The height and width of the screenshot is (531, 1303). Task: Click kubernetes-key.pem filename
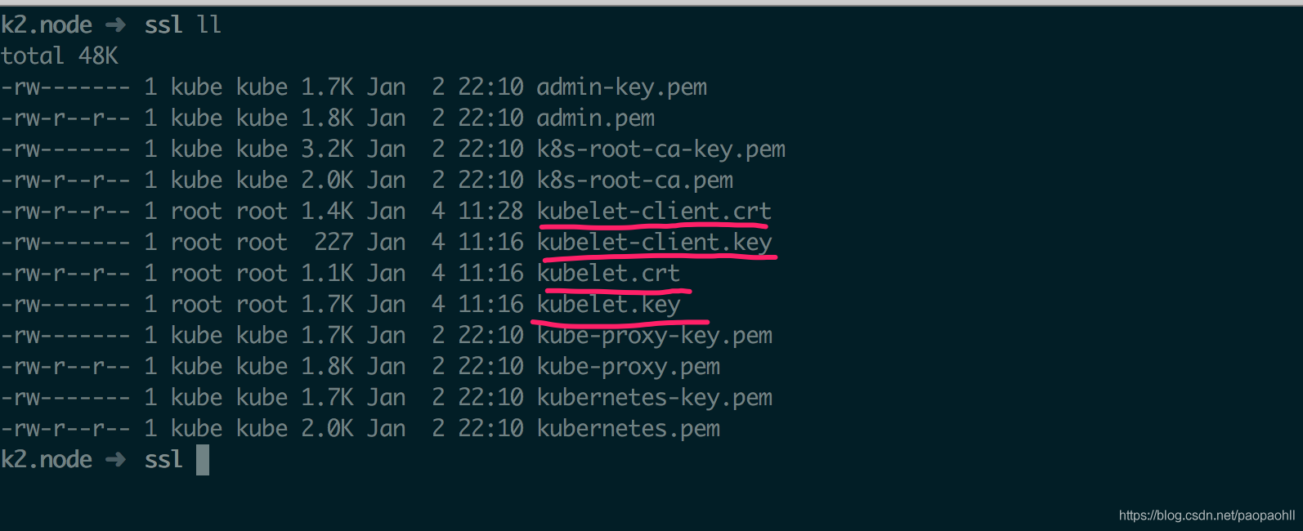[x=655, y=397]
